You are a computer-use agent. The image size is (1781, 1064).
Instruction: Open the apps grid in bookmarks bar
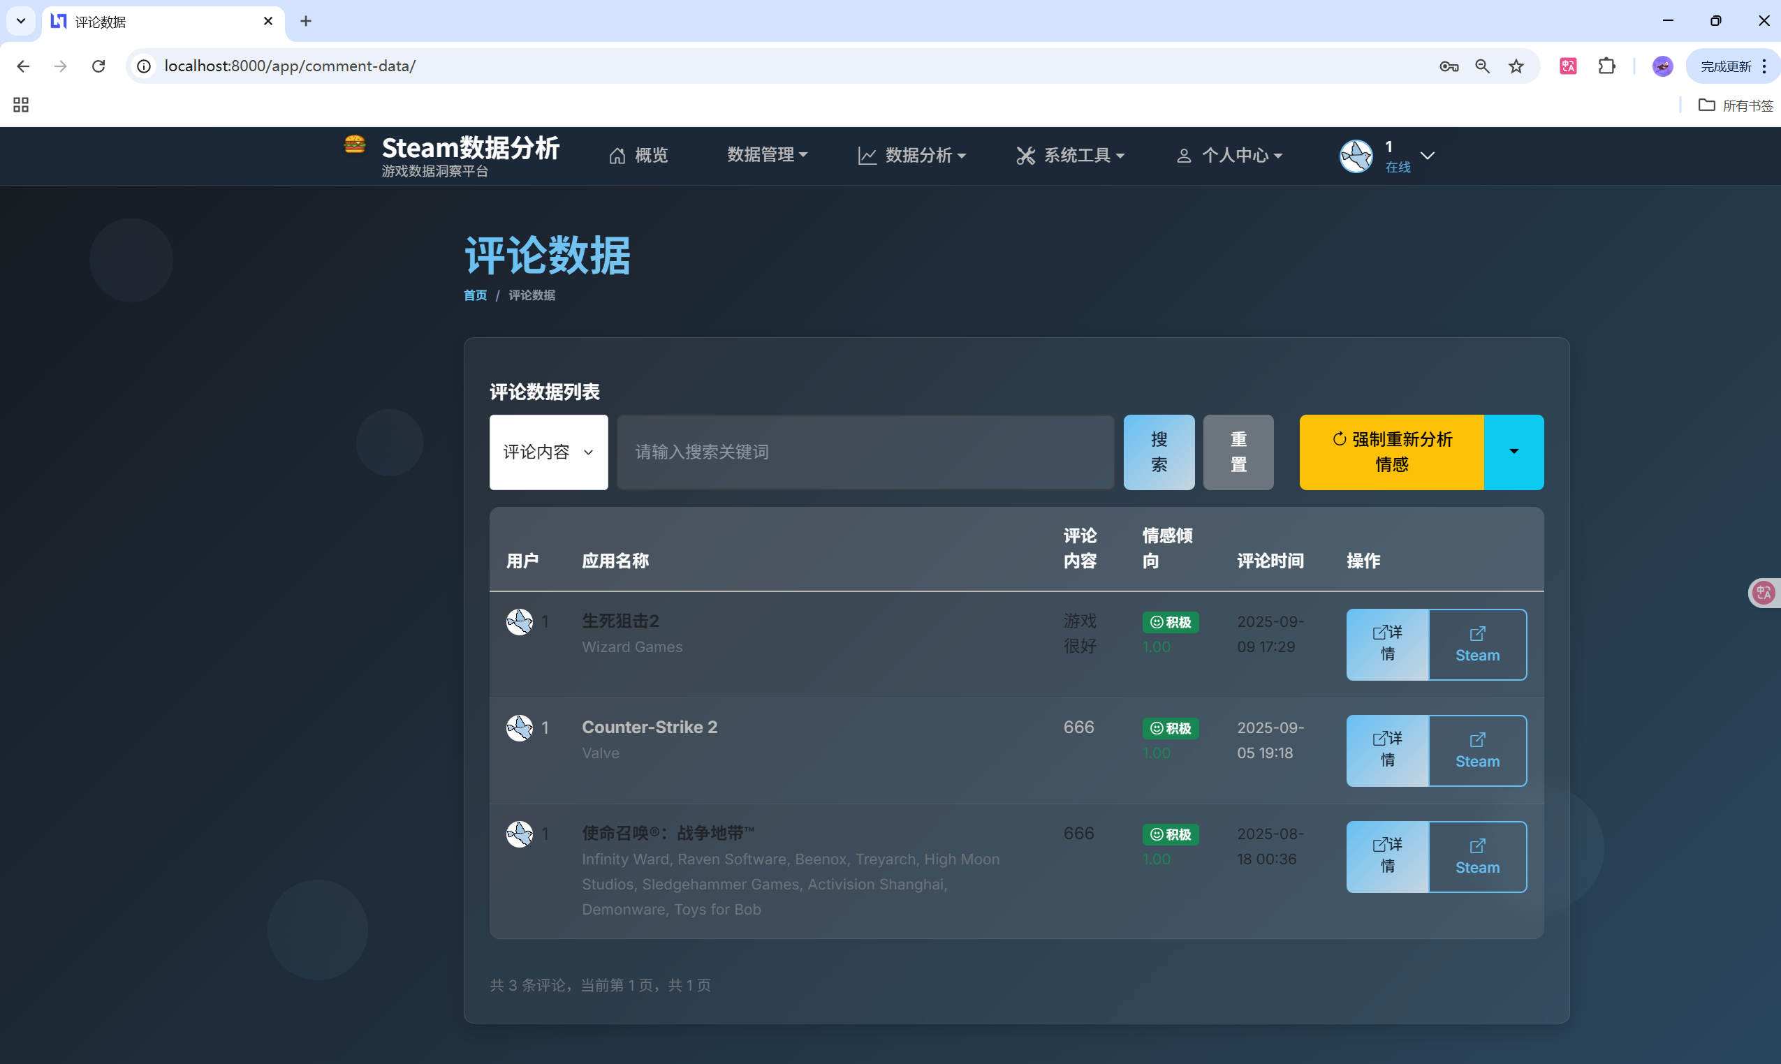22,105
